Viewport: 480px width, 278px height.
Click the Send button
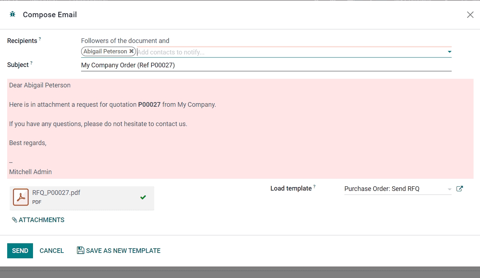coord(20,251)
